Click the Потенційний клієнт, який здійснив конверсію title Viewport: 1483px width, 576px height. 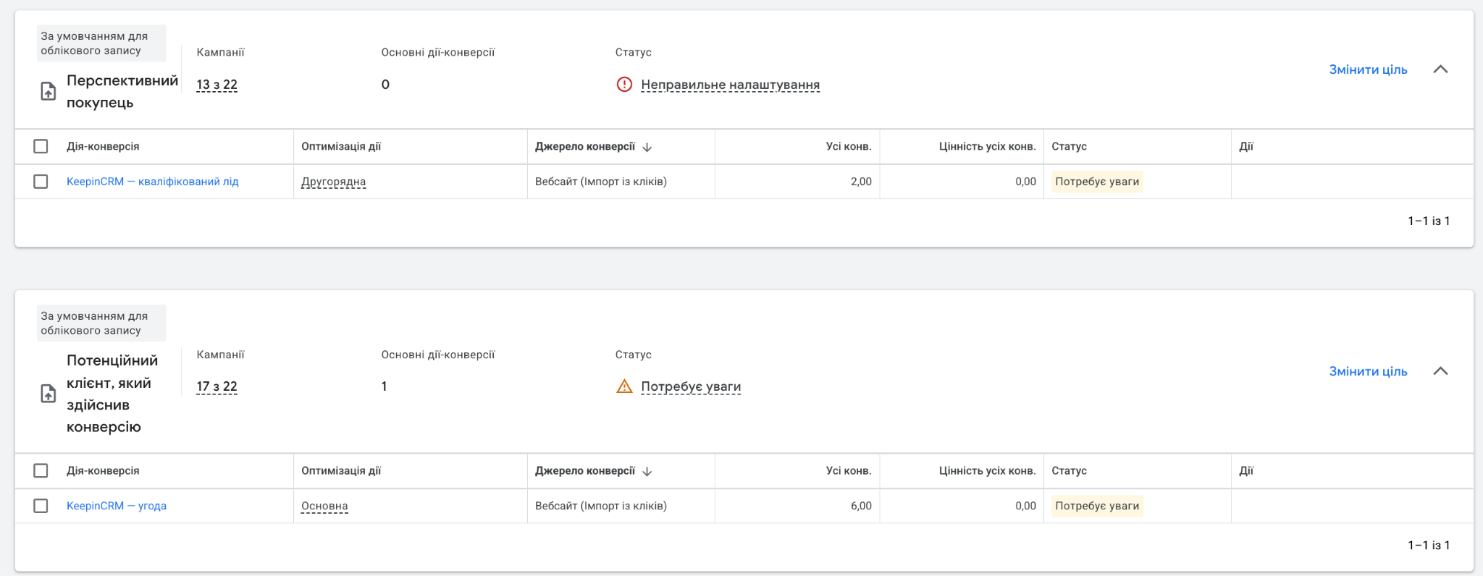pos(112,394)
